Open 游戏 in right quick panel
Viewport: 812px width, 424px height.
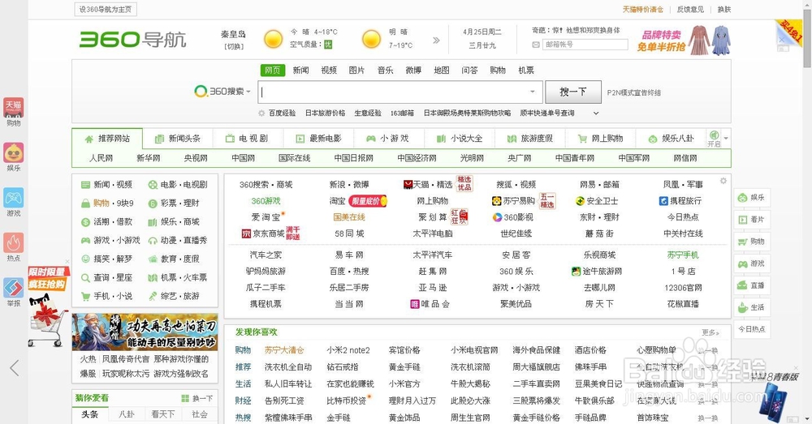pyautogui.click(x=752, y=263)
